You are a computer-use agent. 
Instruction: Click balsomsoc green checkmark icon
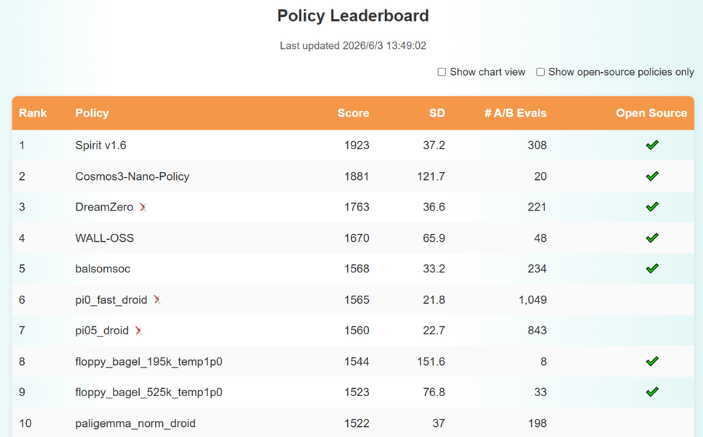point(652,268)
